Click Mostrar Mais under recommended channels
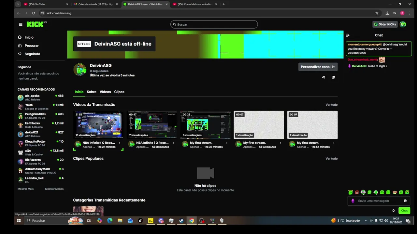This screenshot has height=234, width=417. pyautogui.click(x=25, y=189)
